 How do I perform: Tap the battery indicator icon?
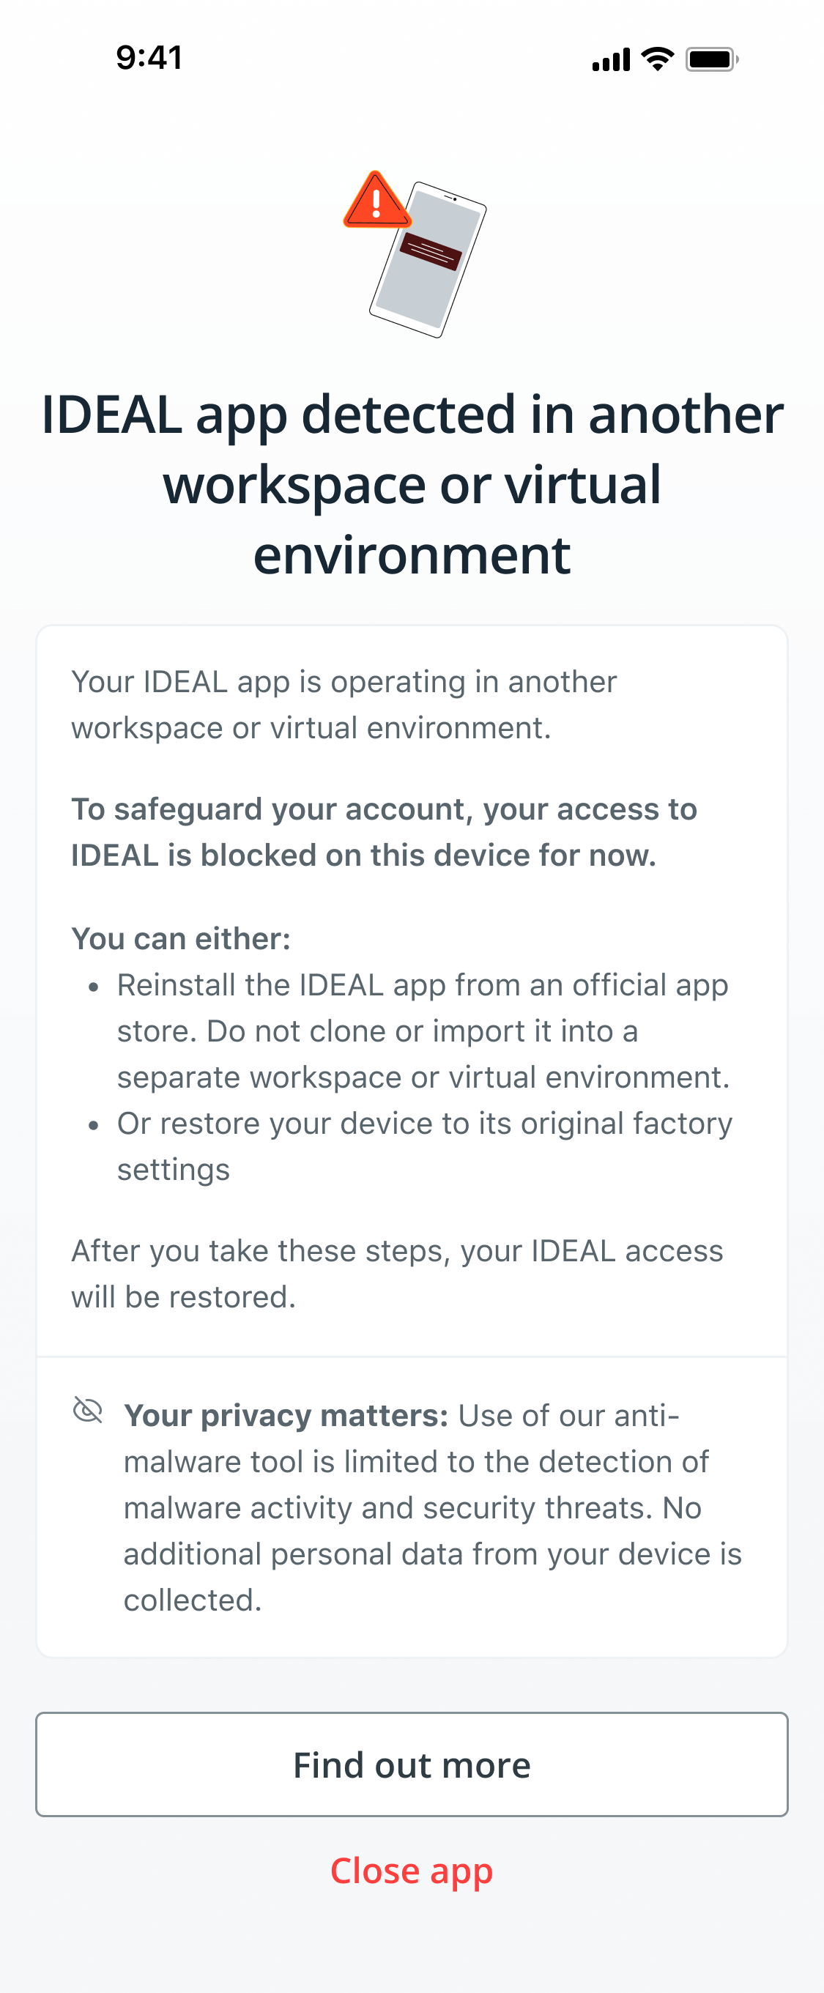pyautogui.click(x=712, y=59)
